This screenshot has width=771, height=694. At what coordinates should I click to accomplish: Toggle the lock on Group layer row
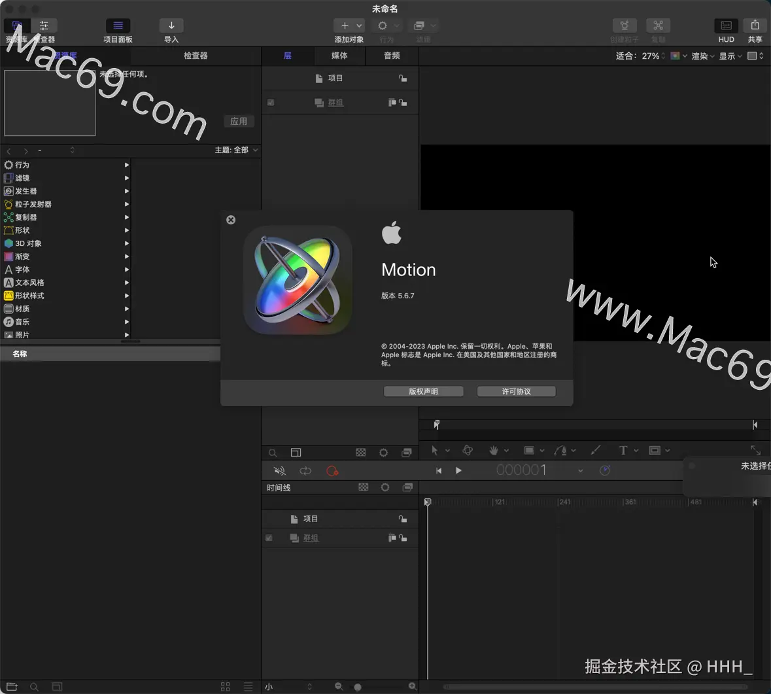pos(403,102)
